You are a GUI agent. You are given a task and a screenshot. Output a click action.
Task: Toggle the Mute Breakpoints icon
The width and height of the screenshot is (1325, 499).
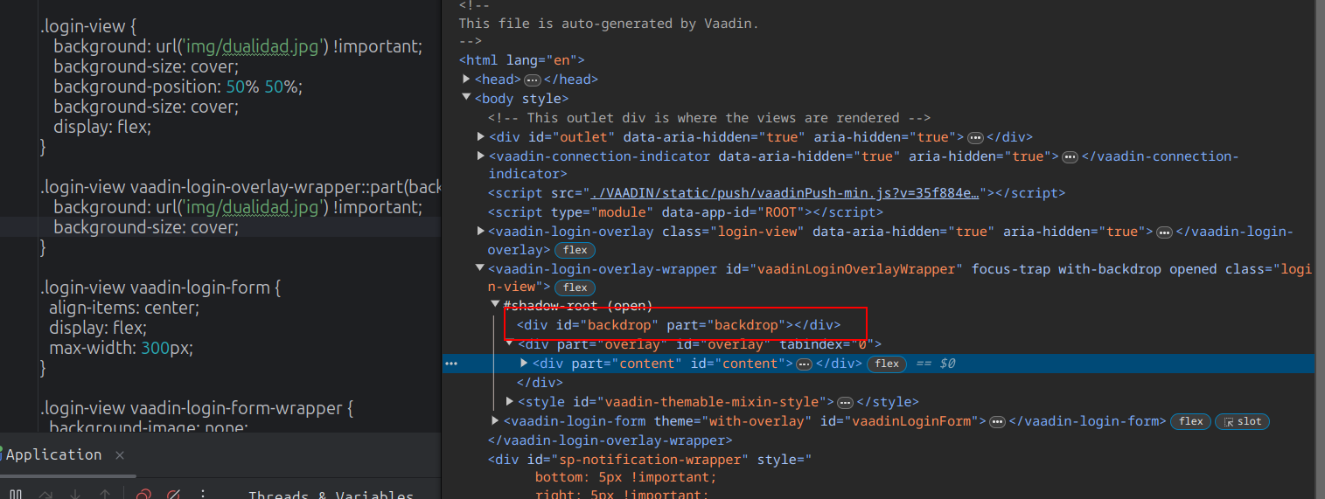pyautogui.click(x=174, y=495)
